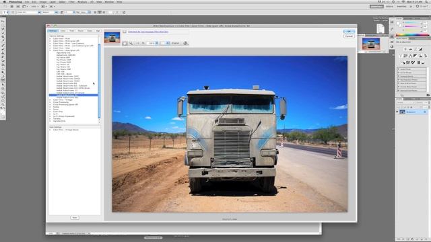Switch to the Grain tab in Exposure

pyautogui.click(x=90, y=31)
